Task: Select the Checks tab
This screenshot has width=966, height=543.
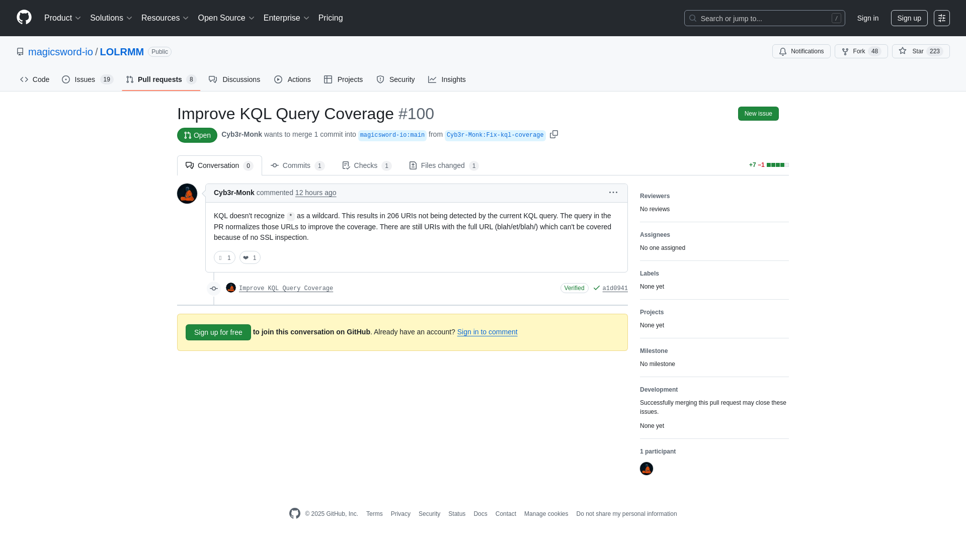Action: (x=367, y=165)
